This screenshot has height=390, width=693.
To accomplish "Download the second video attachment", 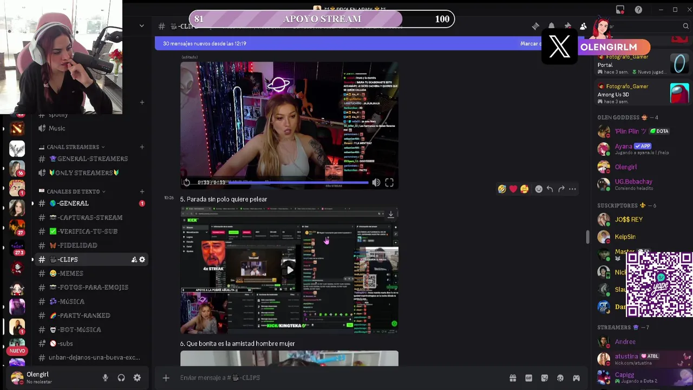I will [x=390, y=214].
